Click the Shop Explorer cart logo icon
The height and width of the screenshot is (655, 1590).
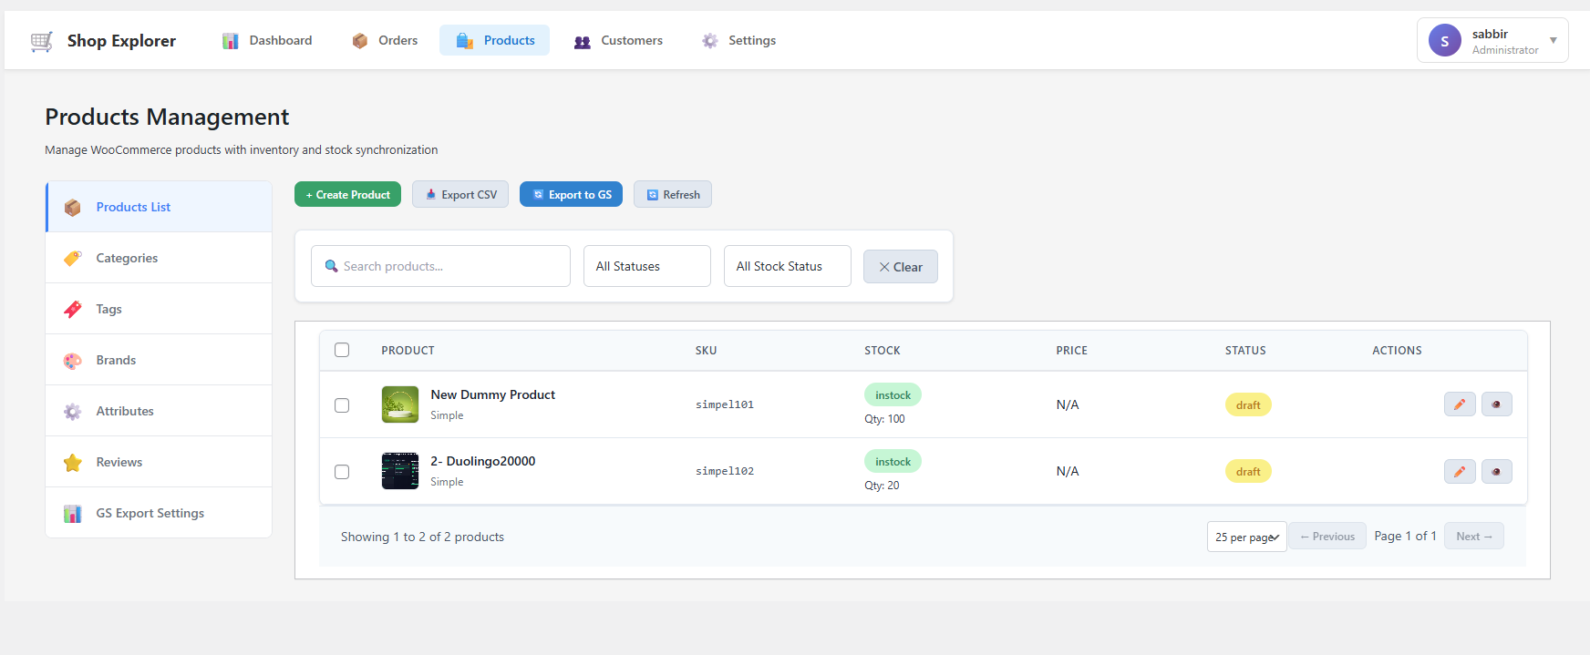pyautogui.click(x=42, y=41)
